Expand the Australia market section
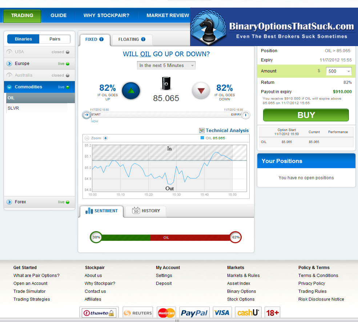358x322 pixels. tap(39, 75)
